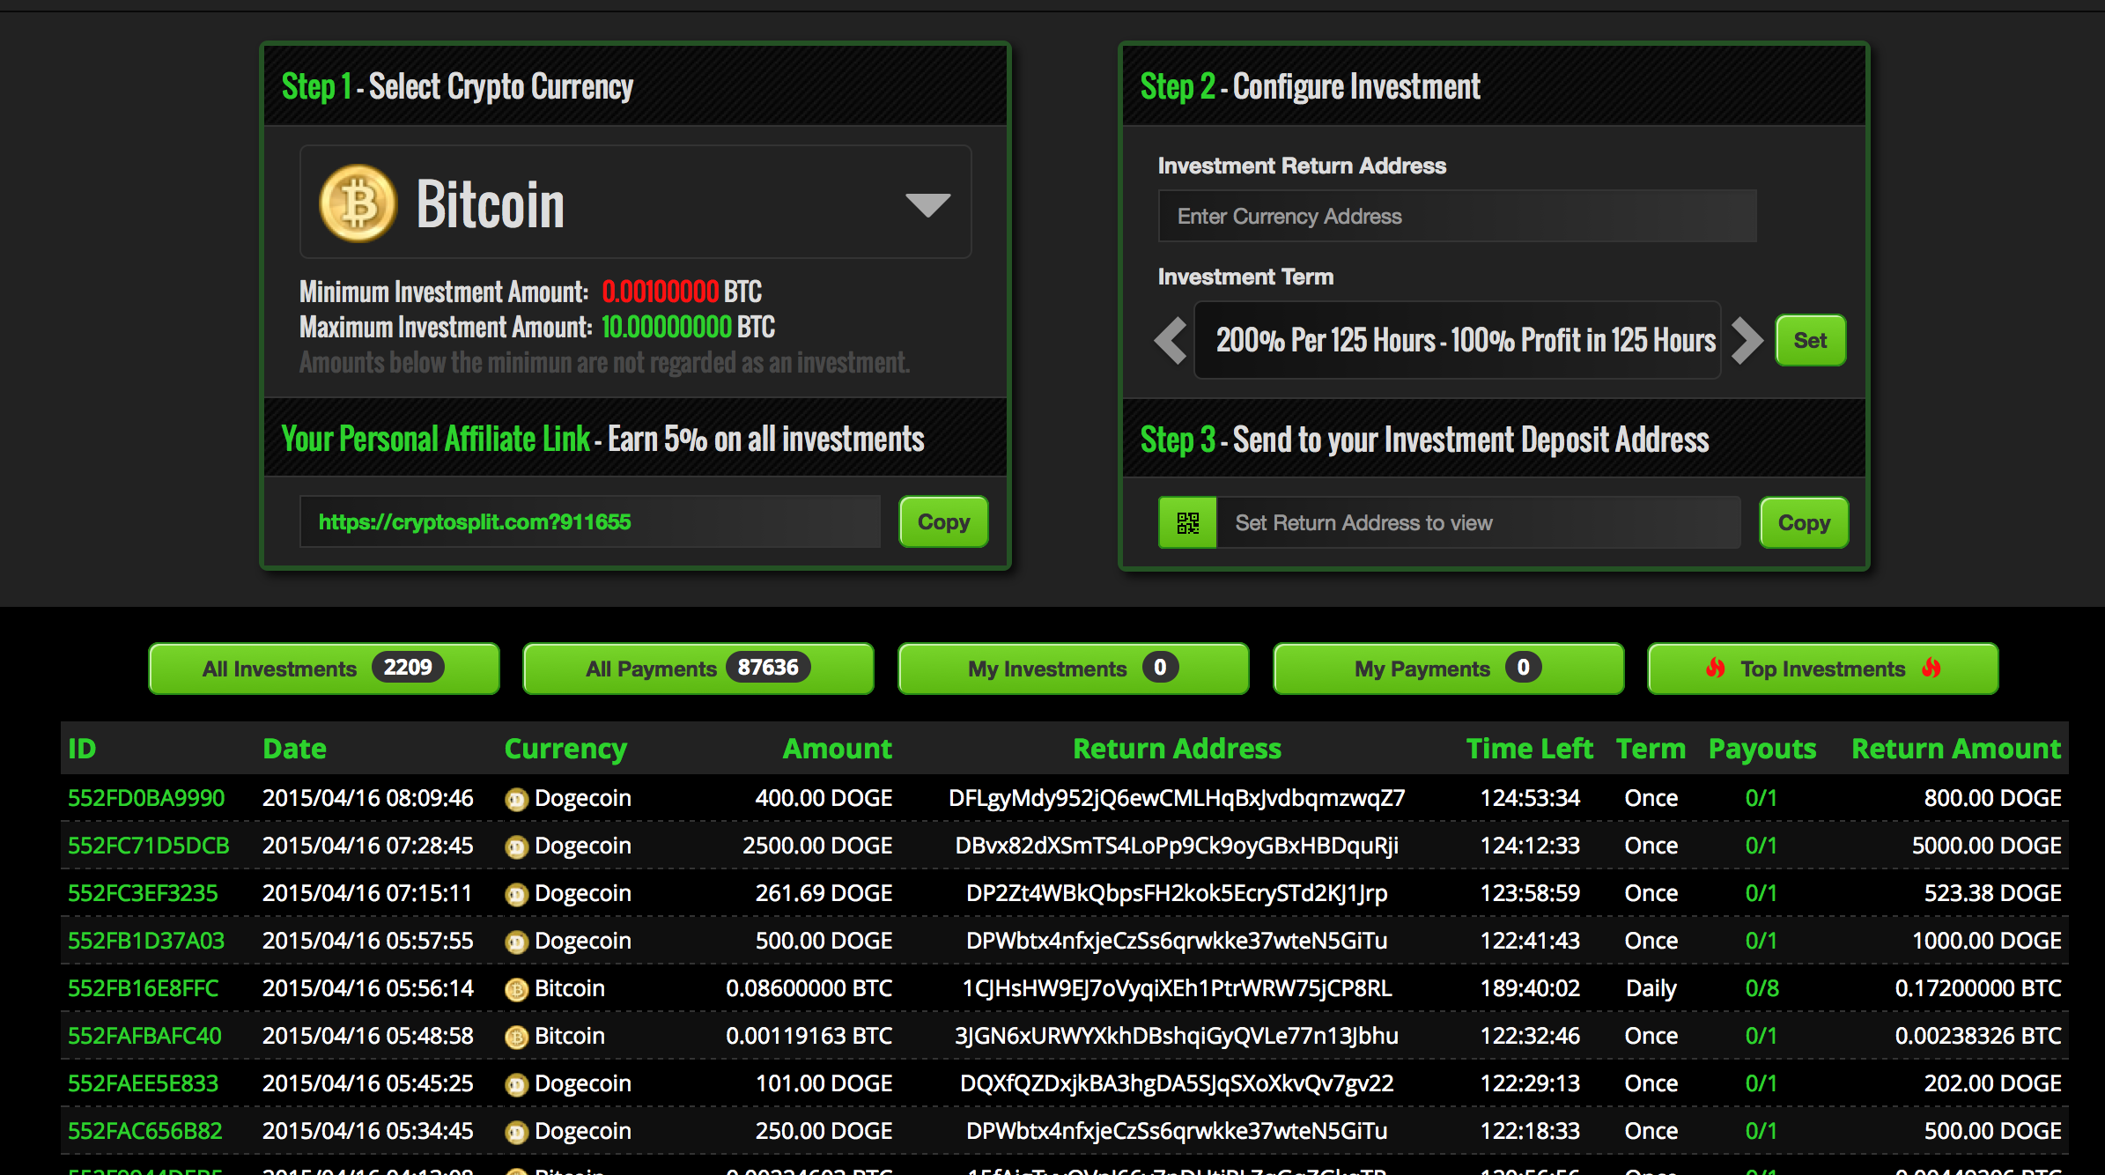This screenshot has width=2105, height=1175.
Task: Click the 0/8 payouts value
Action: (1762, 988)
